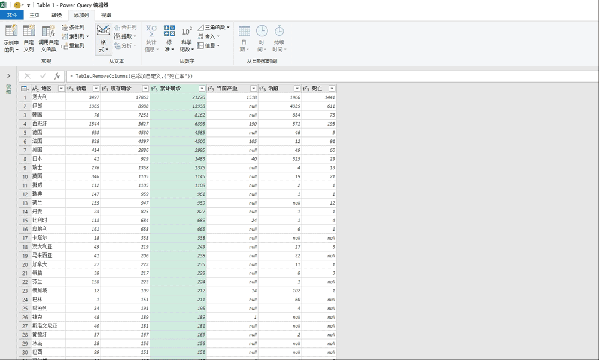This screenshot has width=599, height=360.
Task: Click 调用自定义函数 invoke function icon
Action: pyautogui.click(x=48, y=31)
